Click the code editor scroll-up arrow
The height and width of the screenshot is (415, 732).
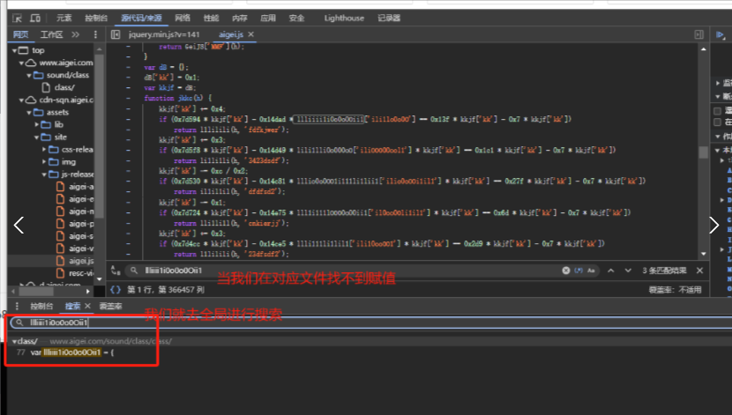point(704,49)
